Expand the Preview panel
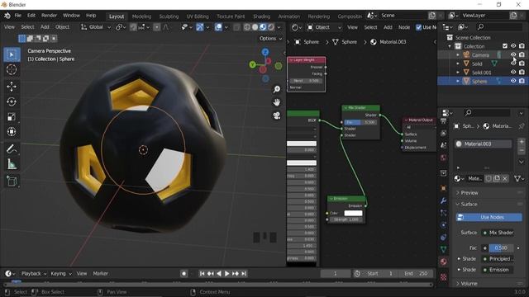The image size is (529, 297). [x=469, y=192]
